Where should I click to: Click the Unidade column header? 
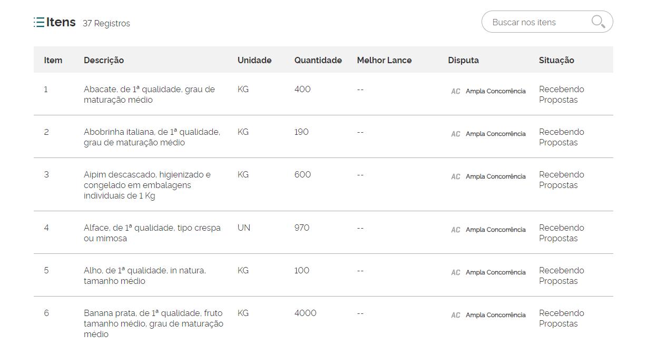point(254,60)
